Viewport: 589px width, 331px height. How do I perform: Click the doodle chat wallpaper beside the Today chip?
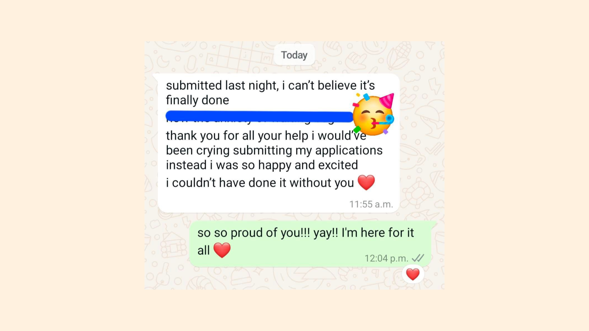coord(215,57)
